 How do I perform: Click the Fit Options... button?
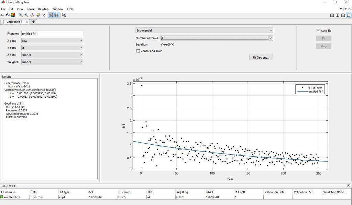coord(261,58)
